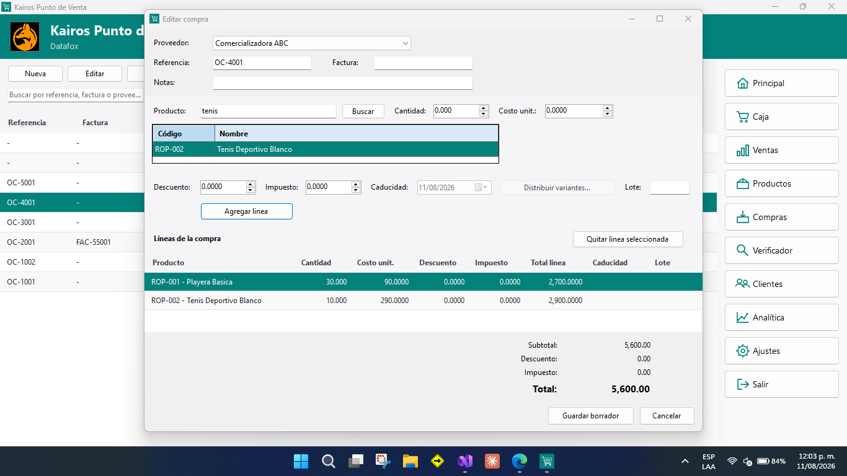Click into the Notas field
Image resolution: width=847 pixels, height=476 pixels.
click(x=343, y=82)
